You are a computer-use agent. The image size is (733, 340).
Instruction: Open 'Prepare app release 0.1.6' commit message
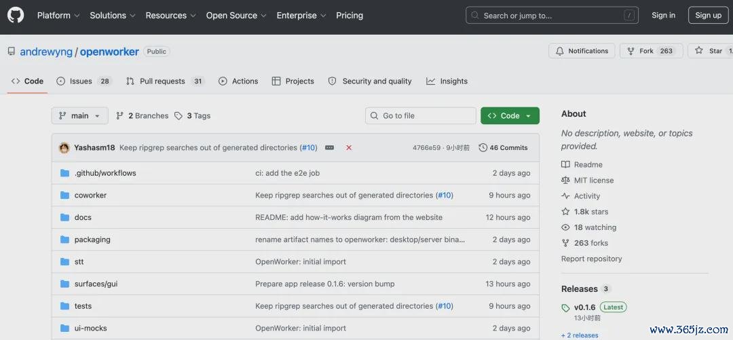[325, 284]
